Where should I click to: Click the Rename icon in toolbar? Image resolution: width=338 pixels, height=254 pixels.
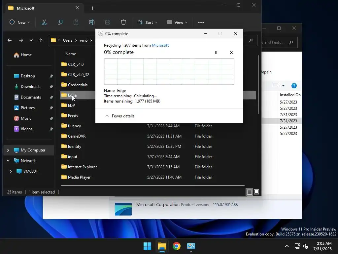pyautogui.click(x=92, y=22)
